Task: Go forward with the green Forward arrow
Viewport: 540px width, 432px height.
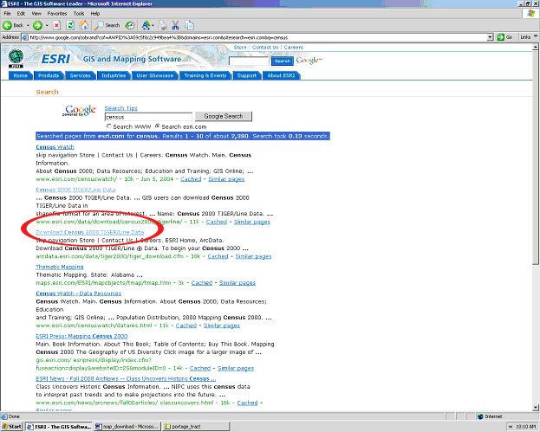Action: 37,25
